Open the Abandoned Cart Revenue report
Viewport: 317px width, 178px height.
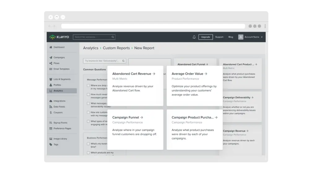coord(132,74)
